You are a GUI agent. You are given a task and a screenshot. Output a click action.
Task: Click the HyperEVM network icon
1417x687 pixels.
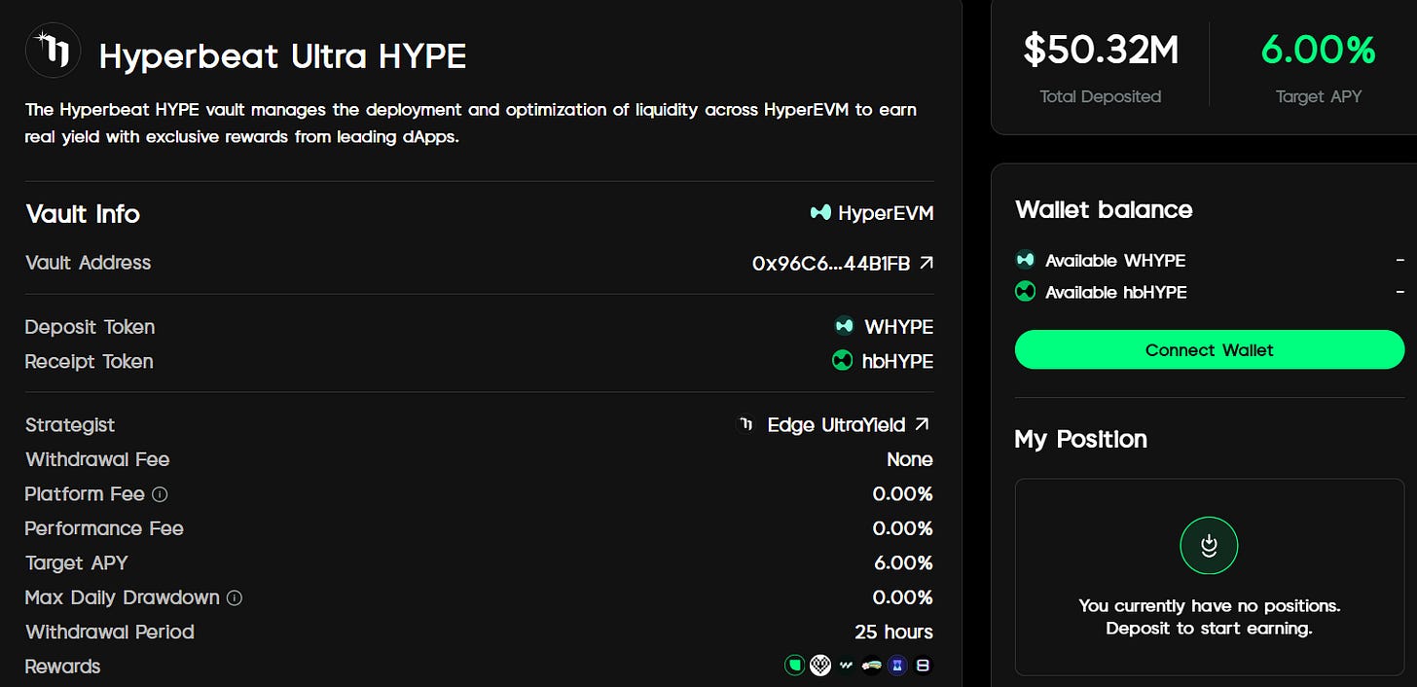point(820,212)
